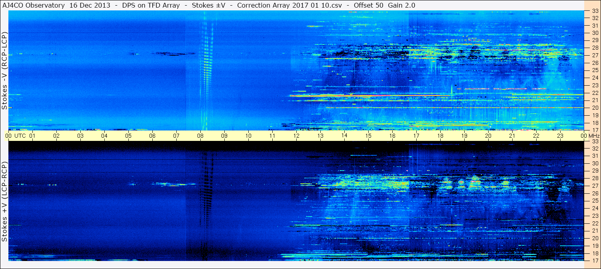Click 20 MHz tick in Stokes -V panel
This screenshot has width=601, height=269.
(x=595, y=108)
